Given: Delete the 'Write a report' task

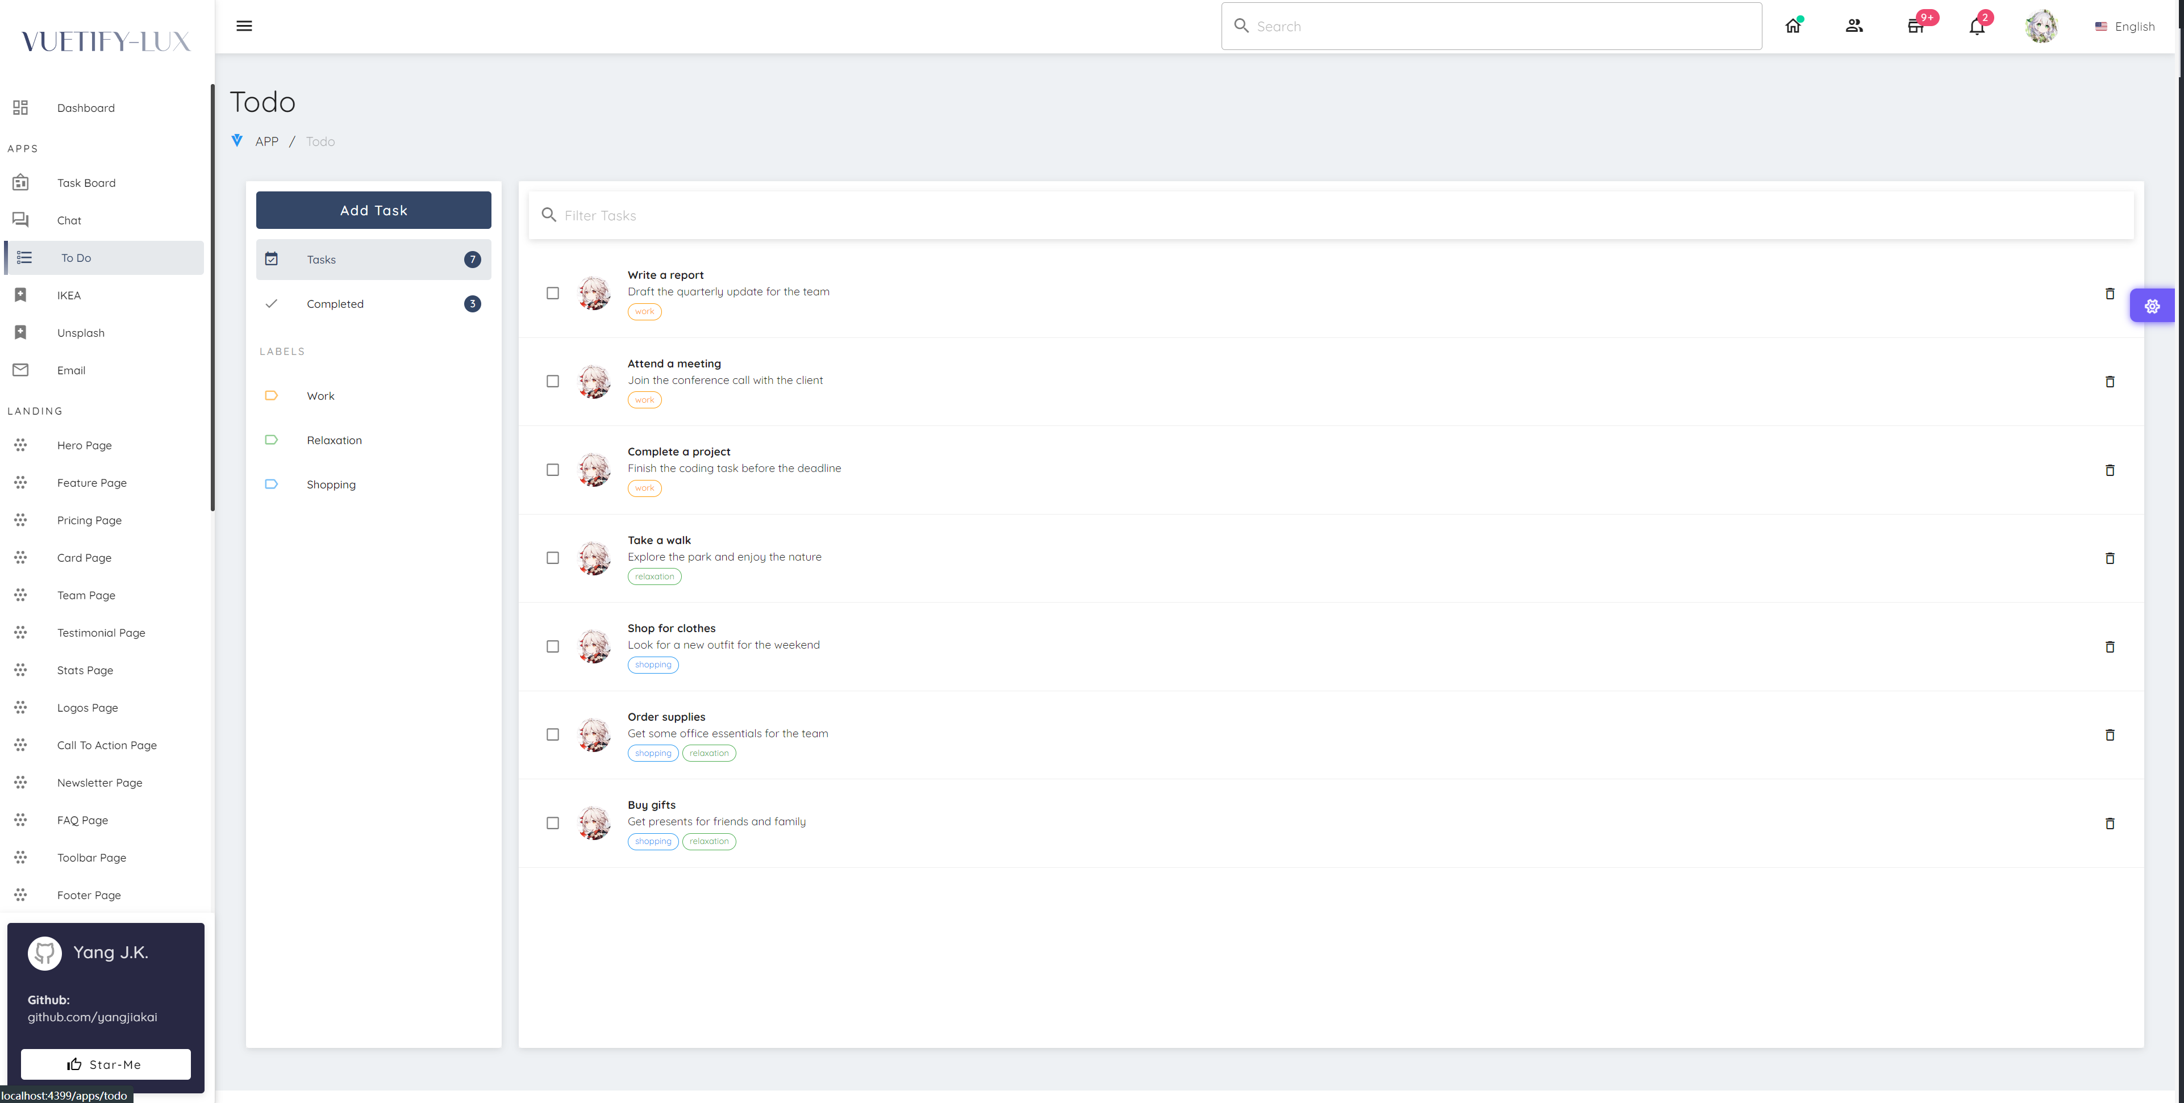Looking at the screenshot, I should tap(2110, 293).
